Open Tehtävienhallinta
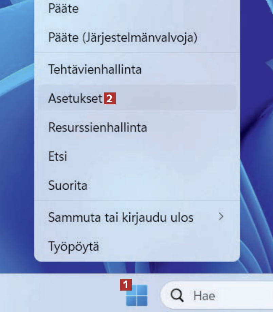The image size is (273, 312). 137,69
